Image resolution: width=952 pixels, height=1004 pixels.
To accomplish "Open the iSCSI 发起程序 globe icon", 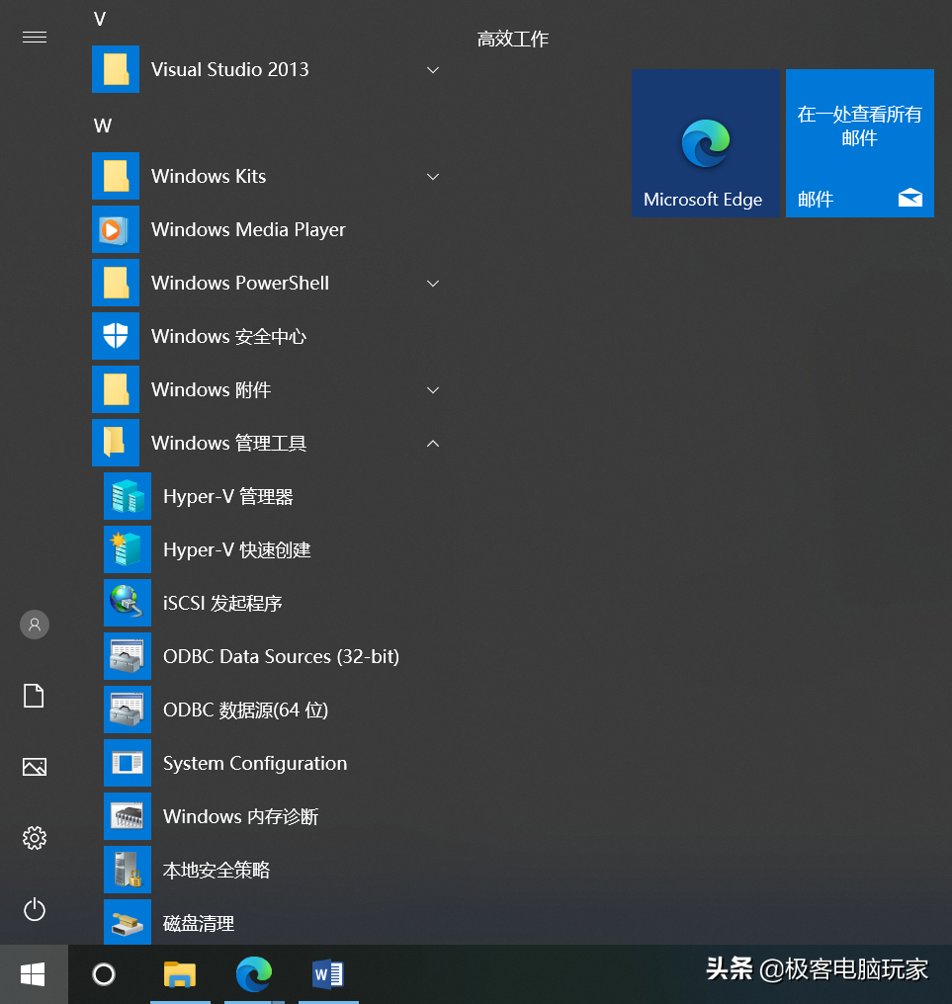I will click(128, 603).
